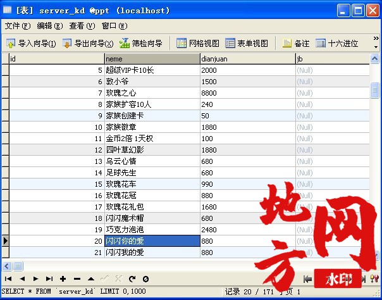Screen dimensions: 382x300
Task: Click the refresh icon in navigation bar
Action: pyautogui.click(x=132, y=279)
